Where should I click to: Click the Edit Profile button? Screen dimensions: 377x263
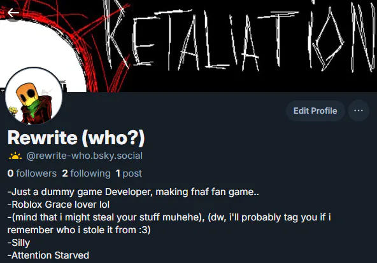pos(315,111)
